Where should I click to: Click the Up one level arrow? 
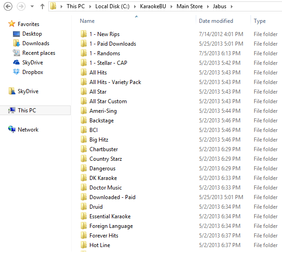(x=42, y=6)
